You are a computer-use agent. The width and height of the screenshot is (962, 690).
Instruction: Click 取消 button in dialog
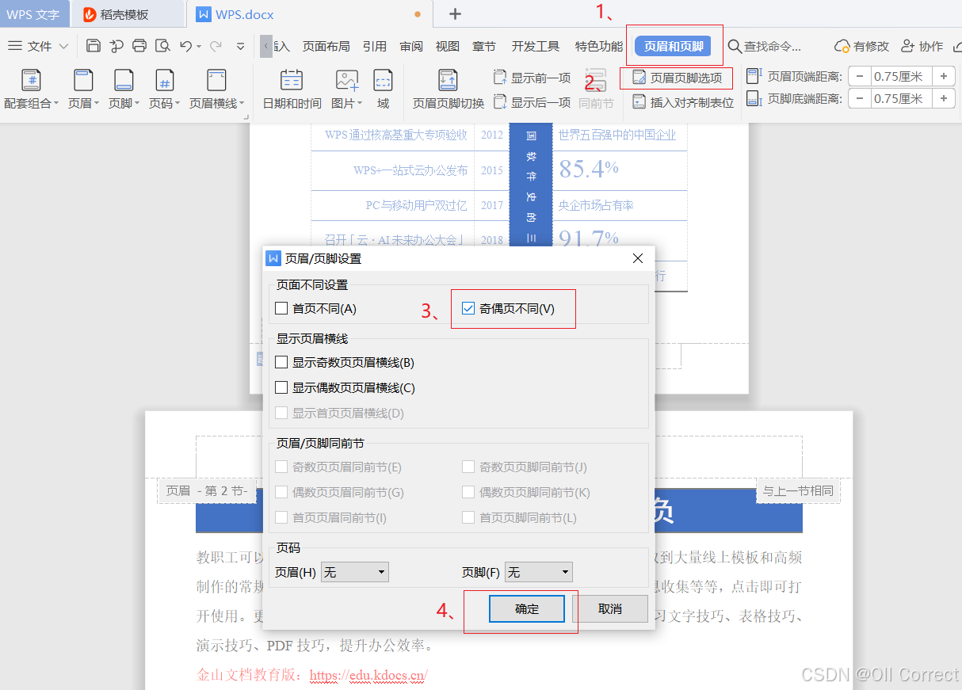click(x=610, y=608)
